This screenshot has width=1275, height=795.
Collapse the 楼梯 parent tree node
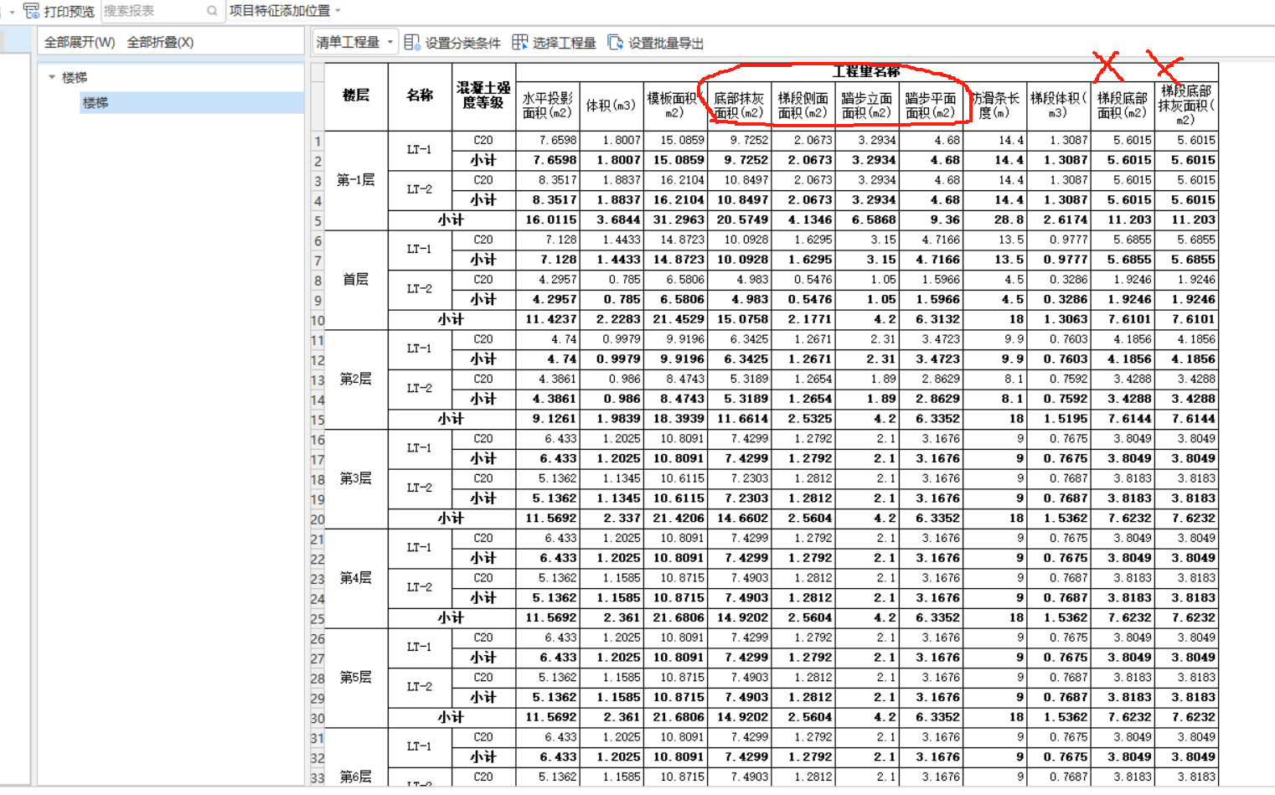click(52, 77)
